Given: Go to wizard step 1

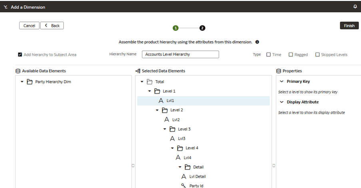Looking at the screenshot, I should 175,28.
